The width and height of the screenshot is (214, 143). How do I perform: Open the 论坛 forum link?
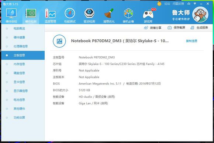point(167,4)
